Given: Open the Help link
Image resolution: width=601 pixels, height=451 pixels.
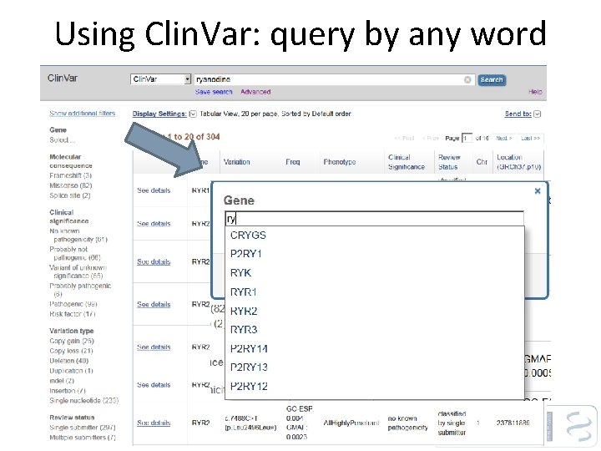Looking at the screenshot, I should click(x=535, y=92).
